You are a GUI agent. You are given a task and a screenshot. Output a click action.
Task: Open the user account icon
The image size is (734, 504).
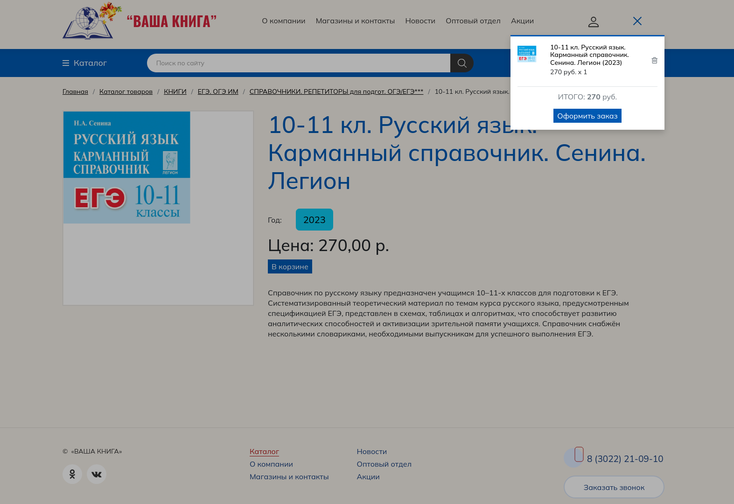click(x=593, y=21)
